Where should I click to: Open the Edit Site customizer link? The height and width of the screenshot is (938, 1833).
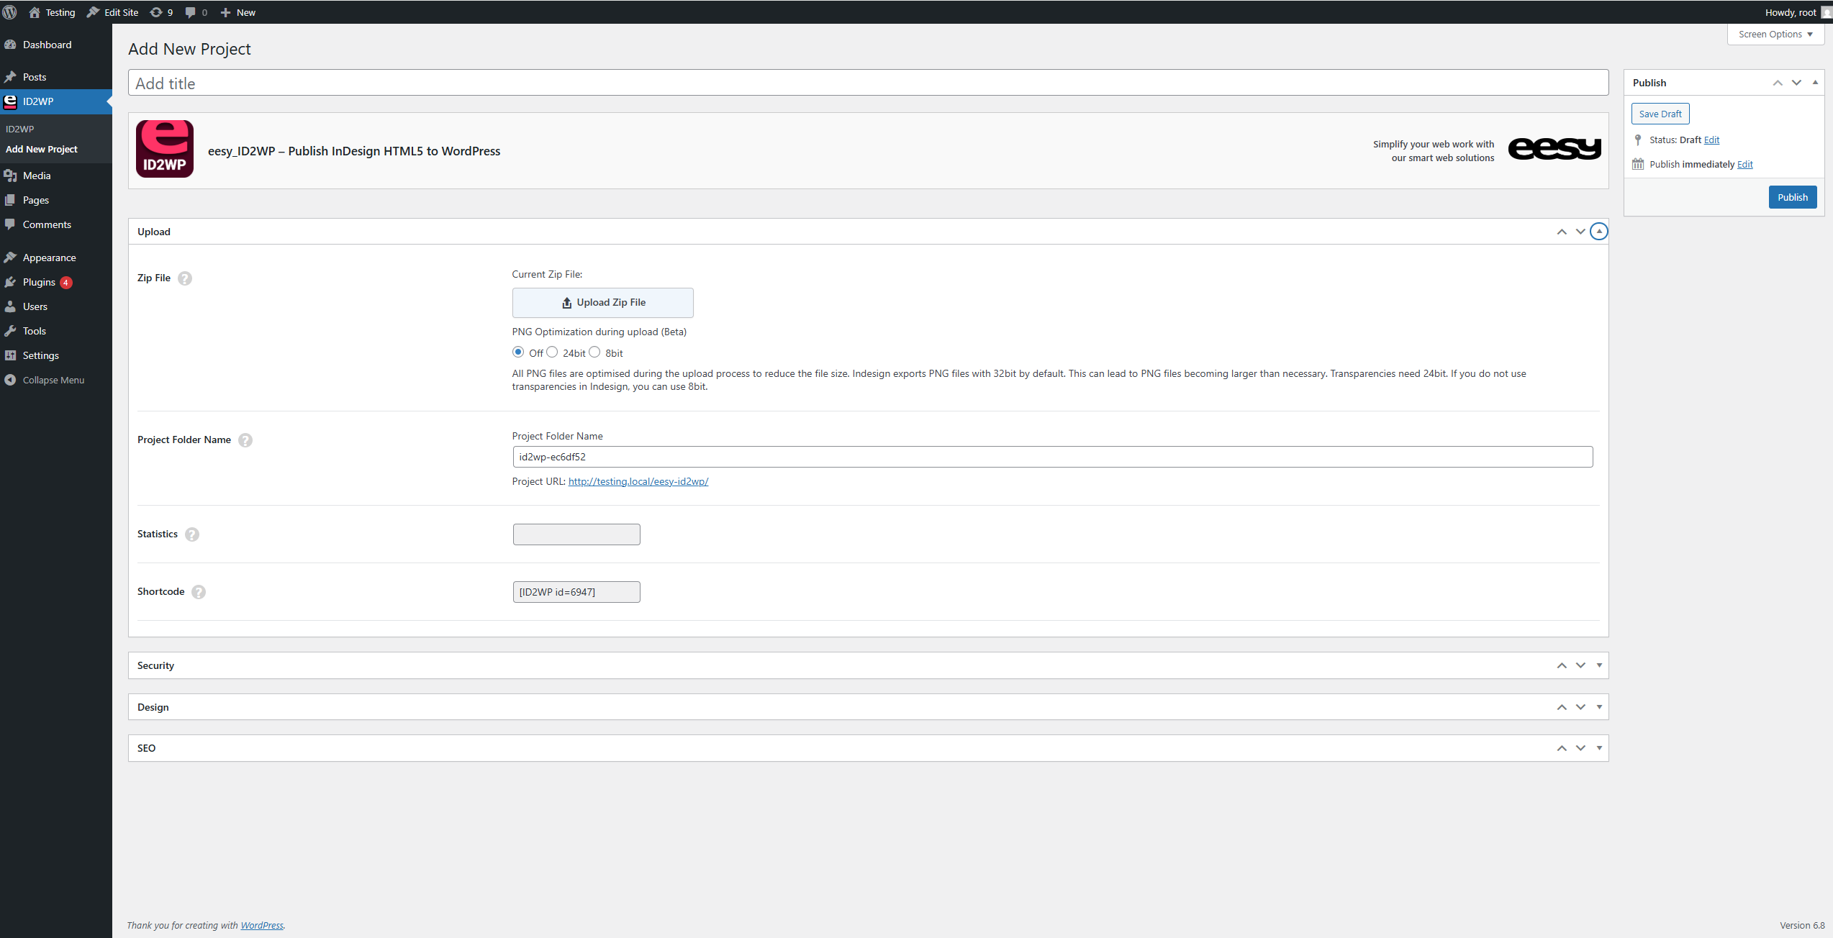tap(113, 12)
